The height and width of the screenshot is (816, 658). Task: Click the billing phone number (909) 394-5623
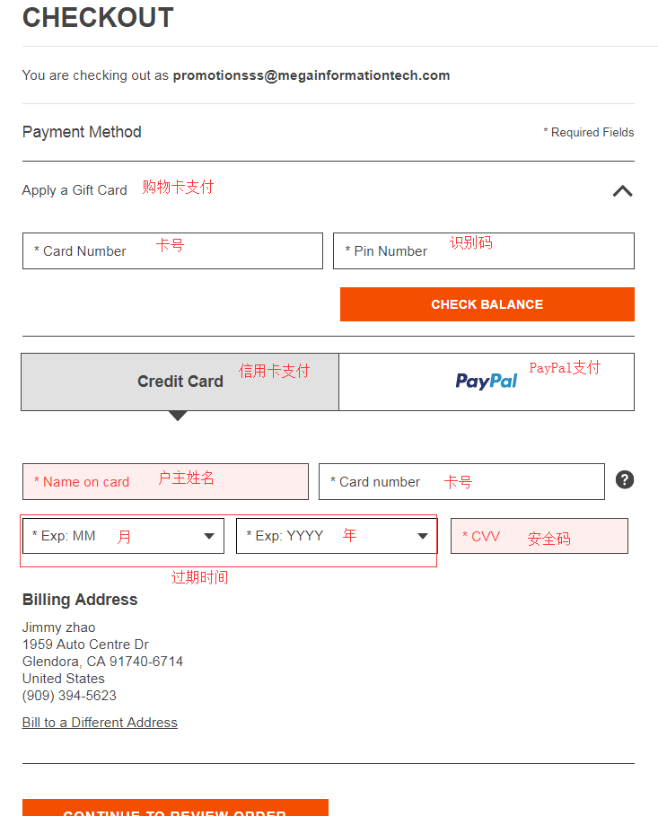pyautogui.click(x=69, y=696)
